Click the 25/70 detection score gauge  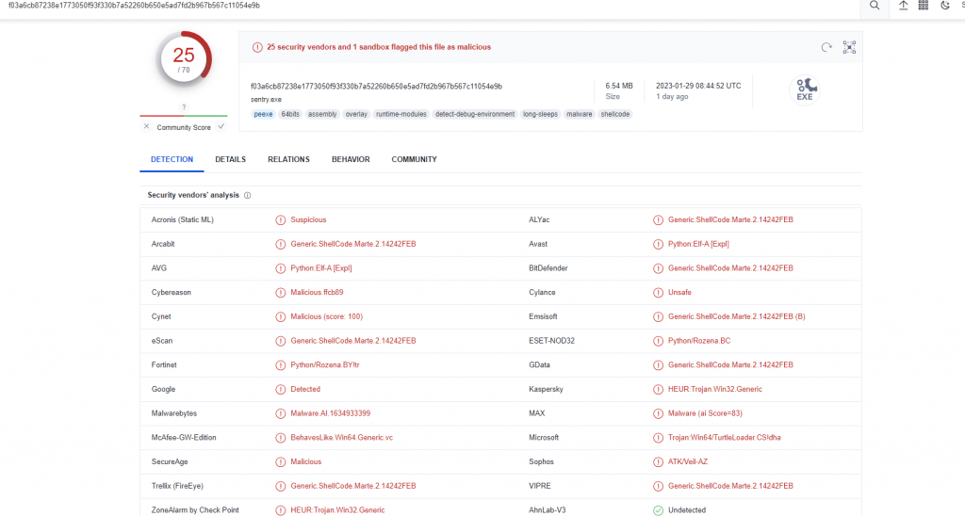pyautogui.click(x=184, y=59)
